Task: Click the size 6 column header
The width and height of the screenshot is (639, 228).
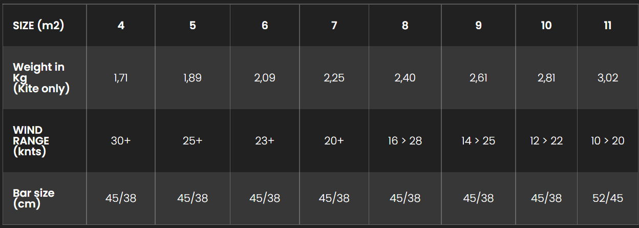Action: click(x=265, y=26)
